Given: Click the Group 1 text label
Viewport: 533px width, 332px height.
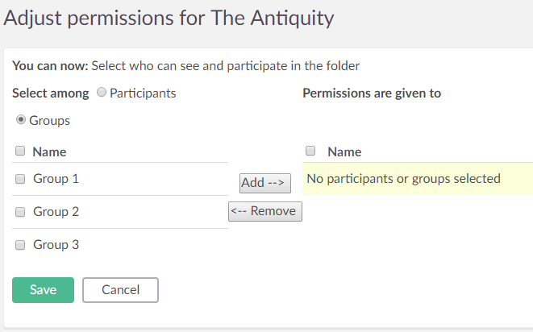Looking at the screenshot, I should click(x=56, y=179).
